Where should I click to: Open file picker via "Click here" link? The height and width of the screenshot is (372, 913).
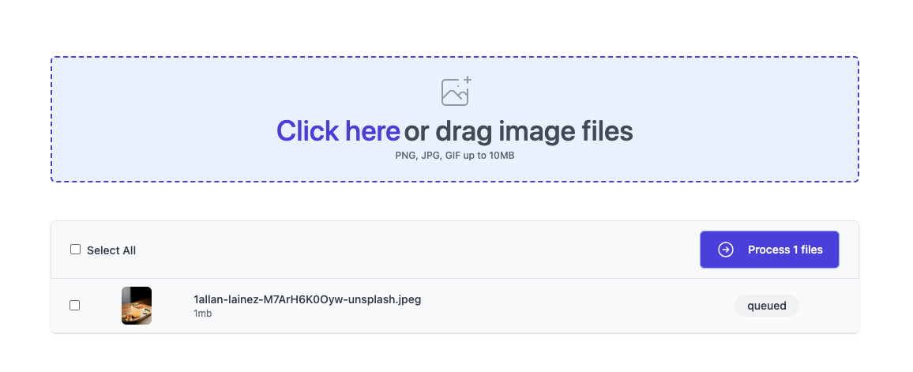tap(338, 131)
